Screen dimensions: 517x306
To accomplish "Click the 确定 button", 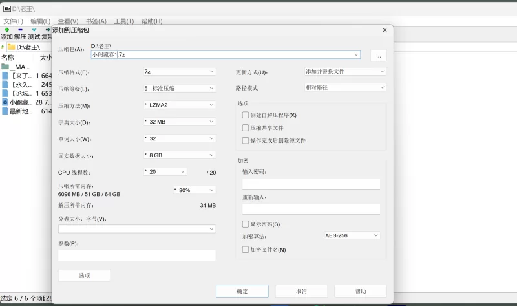I will pos(242,291).
